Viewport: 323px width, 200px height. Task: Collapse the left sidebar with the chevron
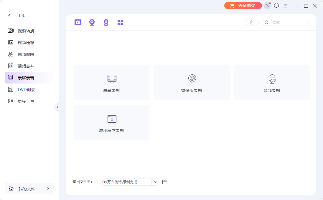coord(58,107)
